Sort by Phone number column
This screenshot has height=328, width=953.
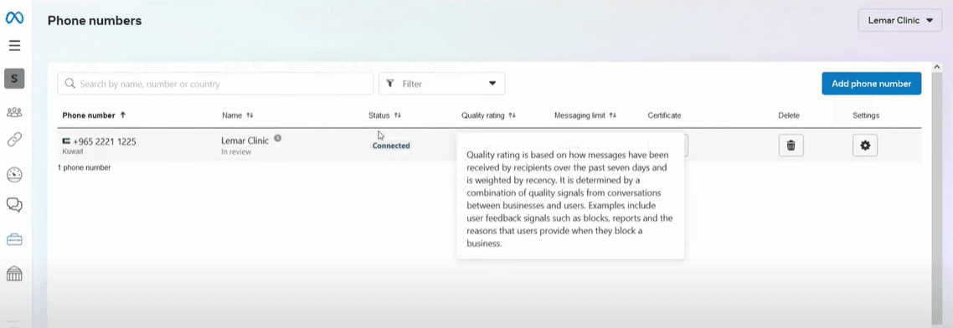94,115
